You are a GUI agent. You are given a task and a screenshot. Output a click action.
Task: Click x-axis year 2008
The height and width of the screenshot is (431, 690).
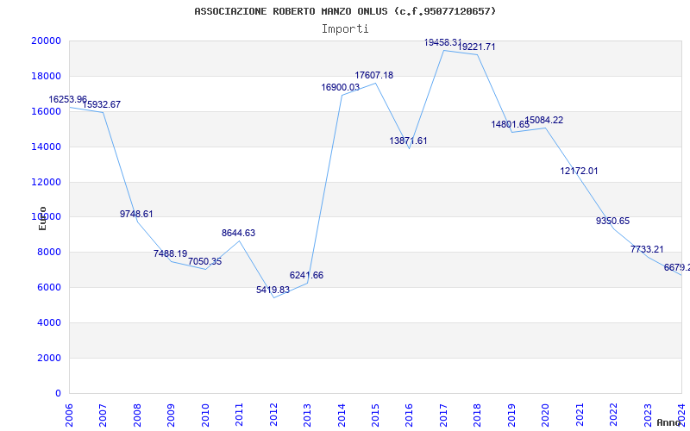137,415
